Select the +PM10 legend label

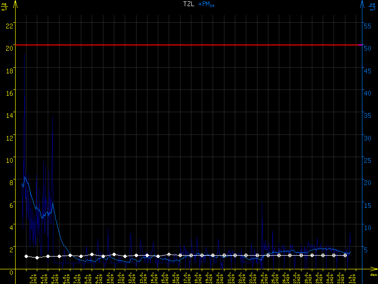pos(206,4)
